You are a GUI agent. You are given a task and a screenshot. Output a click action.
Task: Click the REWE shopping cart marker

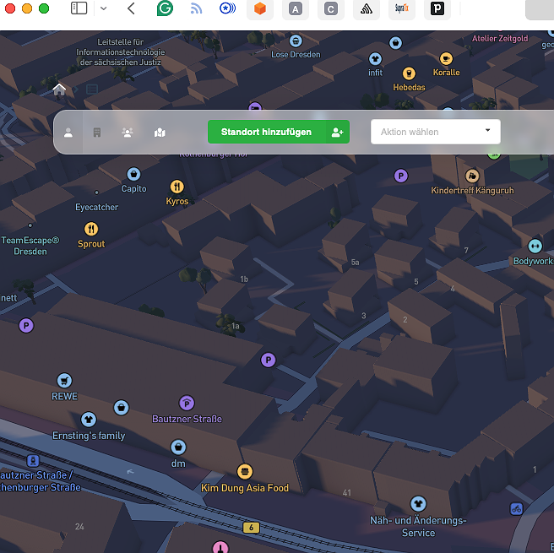coord(63,381)
